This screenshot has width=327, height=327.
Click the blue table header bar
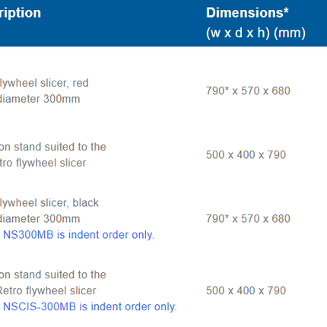[163, 23]
